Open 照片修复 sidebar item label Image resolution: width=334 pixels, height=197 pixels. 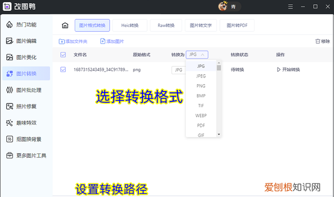27,106
